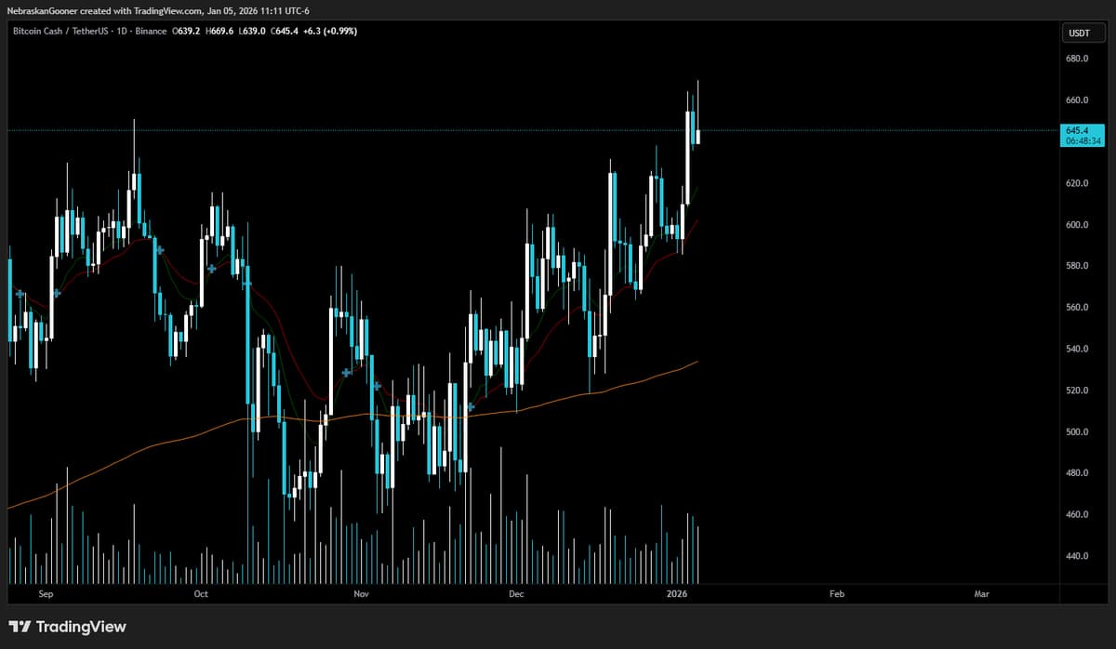The height and width of the screenshot is (649, 1116).
Task: Click the 600.0 price scale label
Action: (x=1077, y=225)
